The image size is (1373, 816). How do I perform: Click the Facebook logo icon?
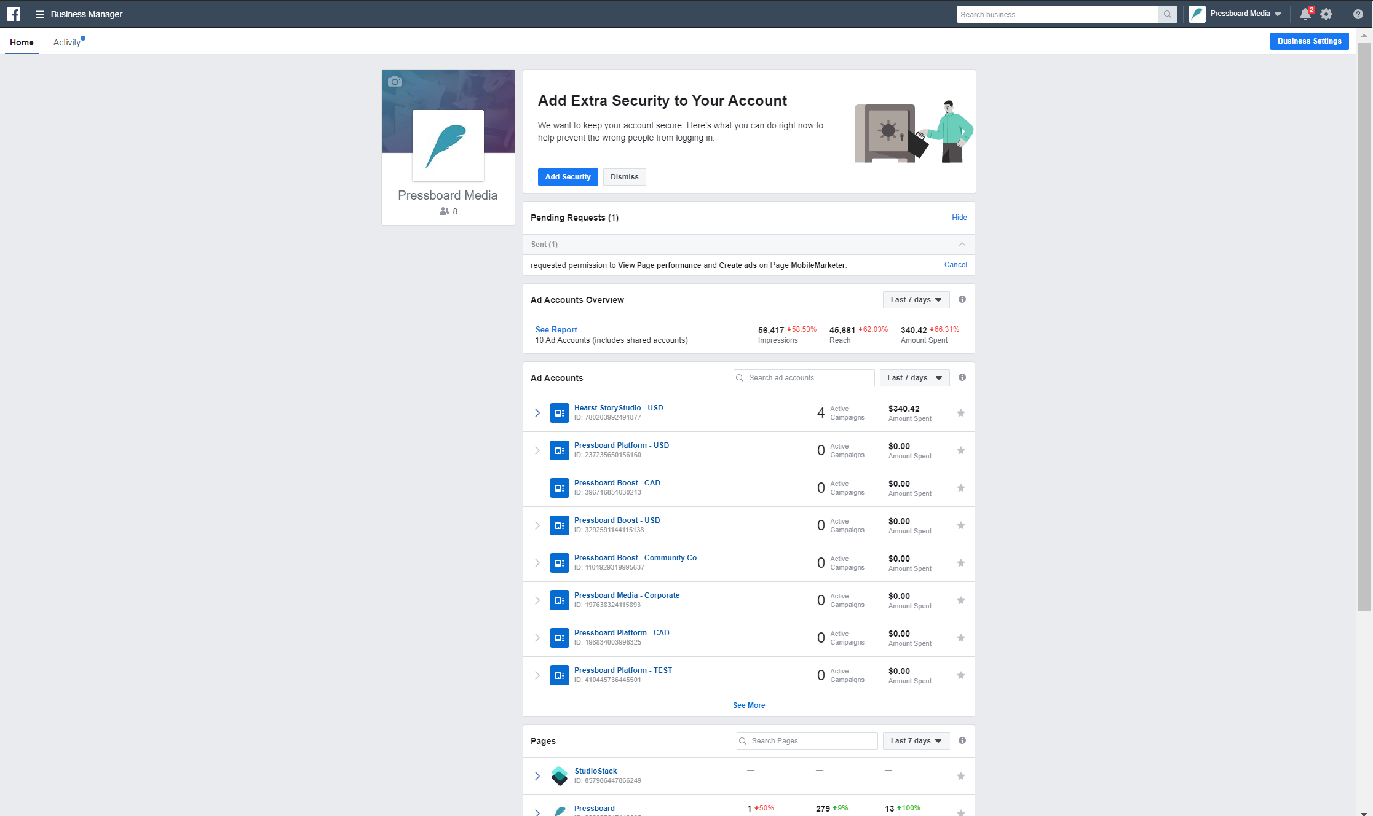pos(14,14)
